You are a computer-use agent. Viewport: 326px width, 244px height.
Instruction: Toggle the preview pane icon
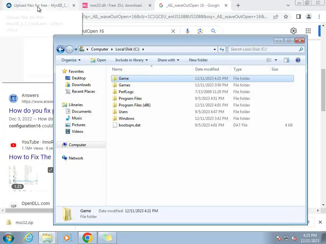pos(287,60)
